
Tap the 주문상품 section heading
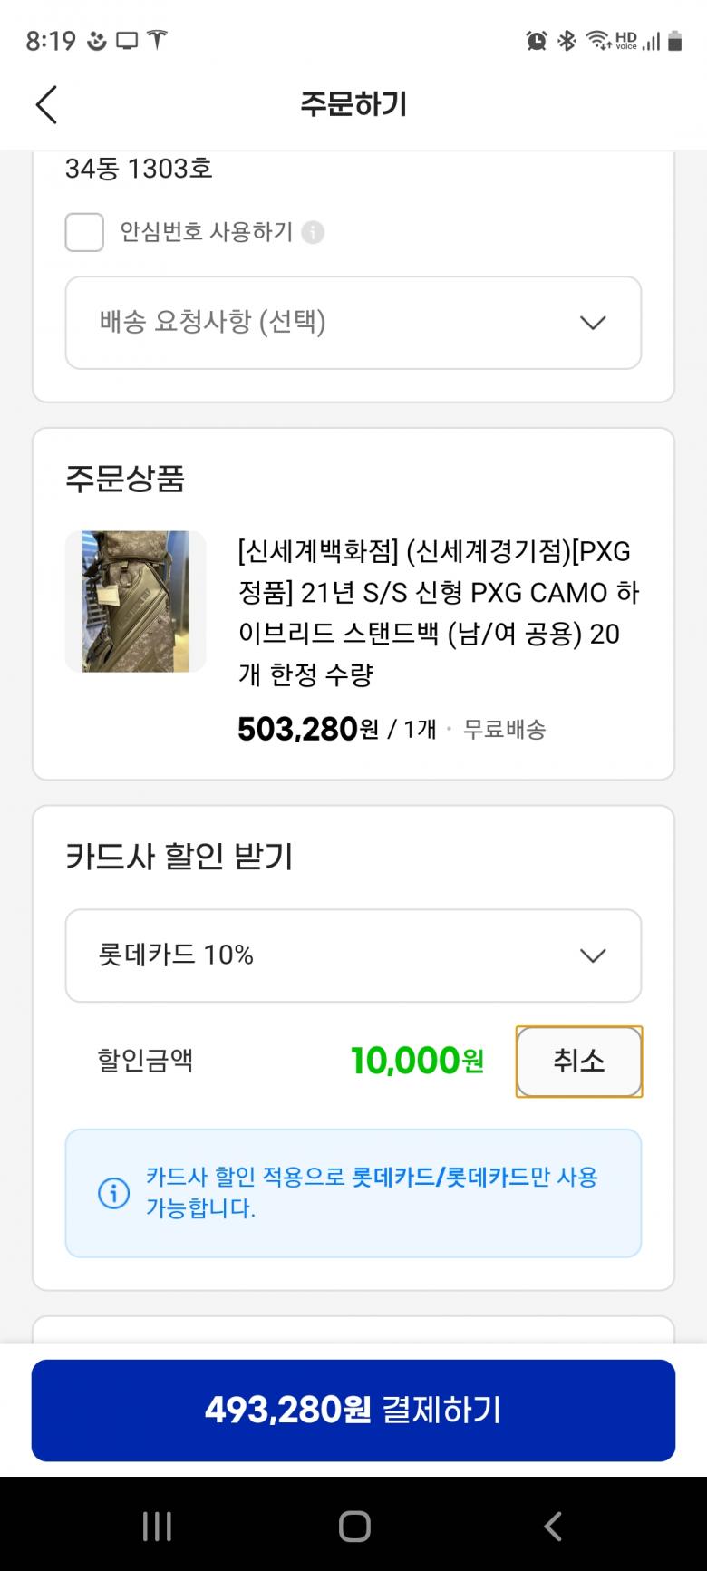125,479
